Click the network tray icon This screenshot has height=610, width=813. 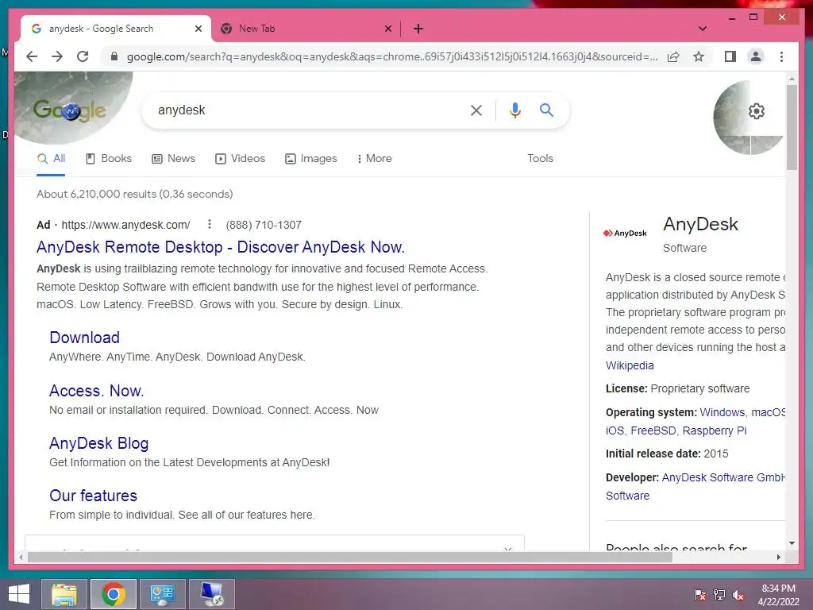[x=719, y=595]
